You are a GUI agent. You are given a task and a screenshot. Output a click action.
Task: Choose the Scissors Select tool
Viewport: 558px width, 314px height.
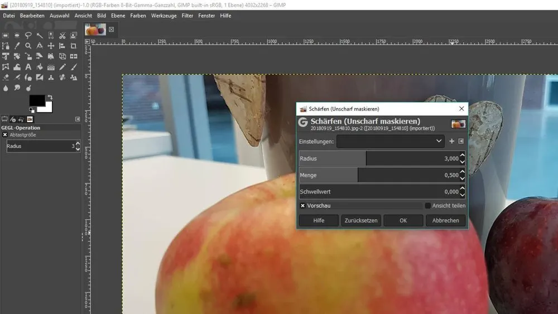pyautogui.click(x=62, y=36)
